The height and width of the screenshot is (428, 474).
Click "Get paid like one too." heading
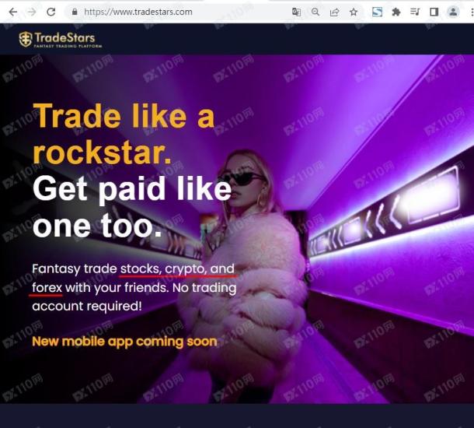click(x=132, y=207)
